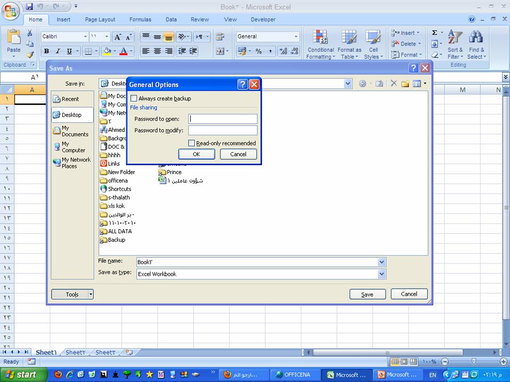Expand the File name dropdown arrow
Image resolution: width=510 pixels, height=382 pixels.
click(x=382, y=262)
